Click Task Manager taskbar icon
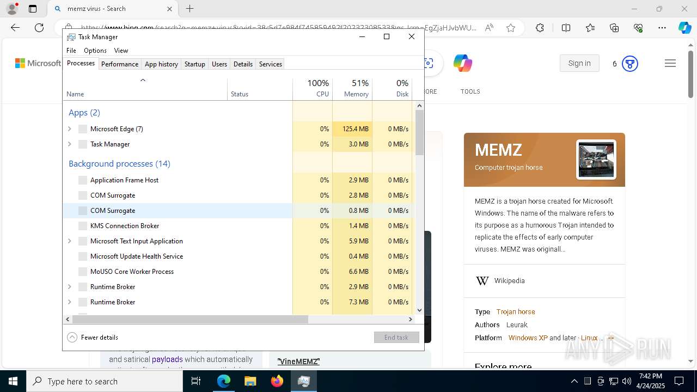697x392 pixels. point(303,381)
